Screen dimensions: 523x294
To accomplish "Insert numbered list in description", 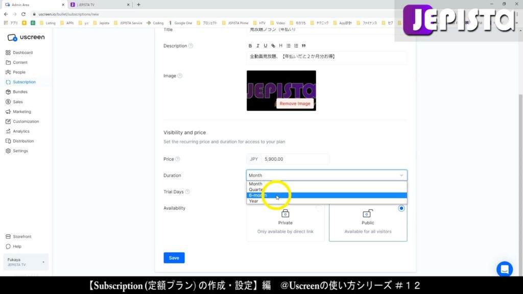I will coord(296,45).
